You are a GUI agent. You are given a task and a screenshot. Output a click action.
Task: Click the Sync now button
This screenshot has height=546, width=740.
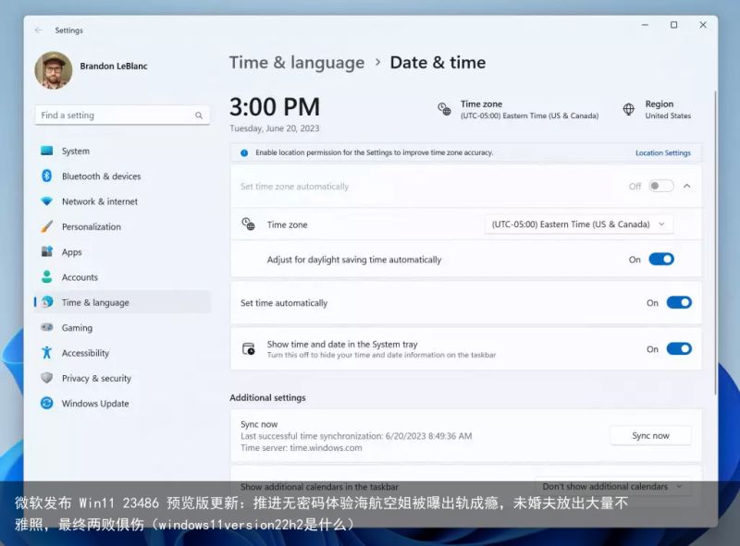click(650, 436)
